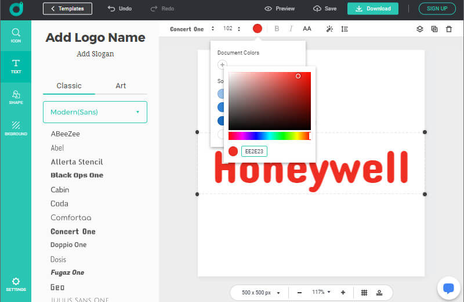
Task: Choose the Black Ops One font
Action: pos(77,175)
